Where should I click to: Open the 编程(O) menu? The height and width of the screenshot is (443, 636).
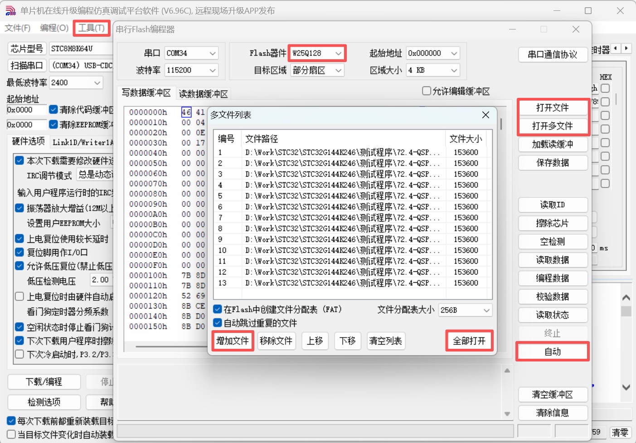tap(54, 28)
